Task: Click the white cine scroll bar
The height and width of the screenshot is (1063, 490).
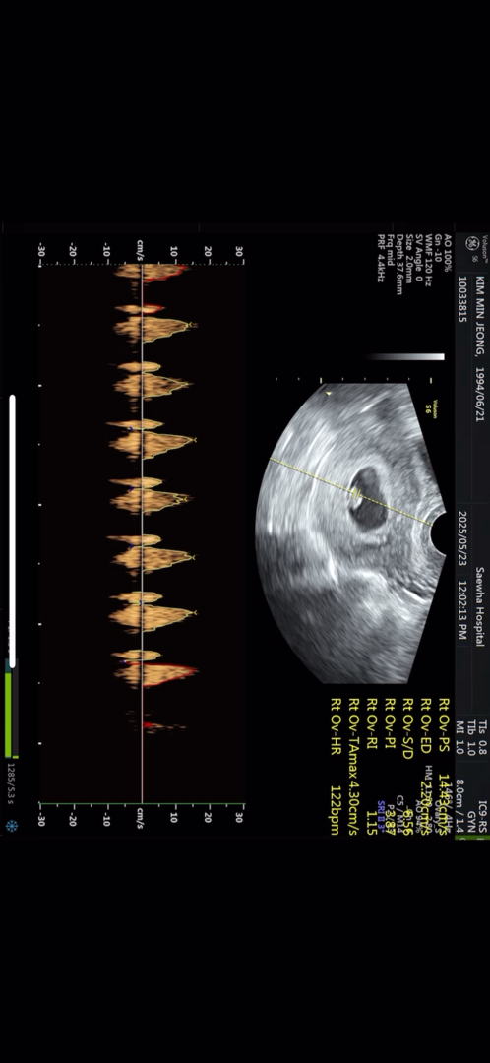Action: point(12,531)
